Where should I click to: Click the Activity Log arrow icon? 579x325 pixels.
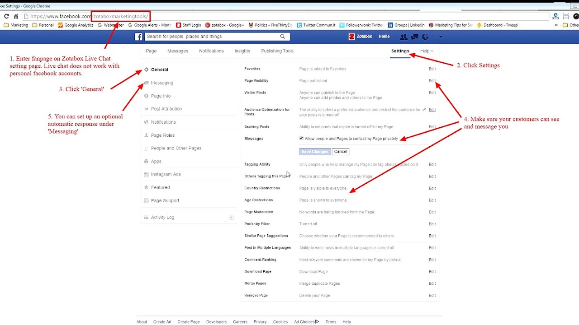point(231,218)
